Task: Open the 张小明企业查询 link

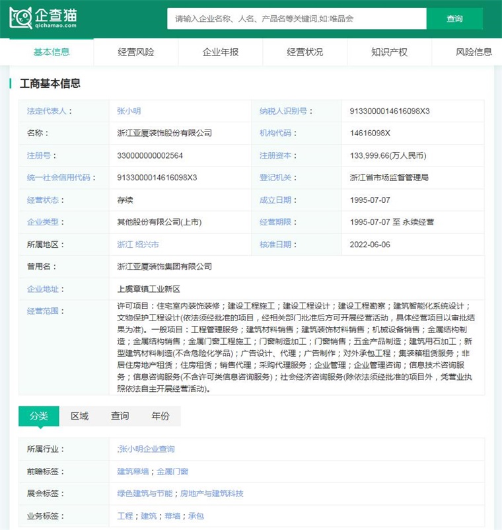Action: point(147,449)
